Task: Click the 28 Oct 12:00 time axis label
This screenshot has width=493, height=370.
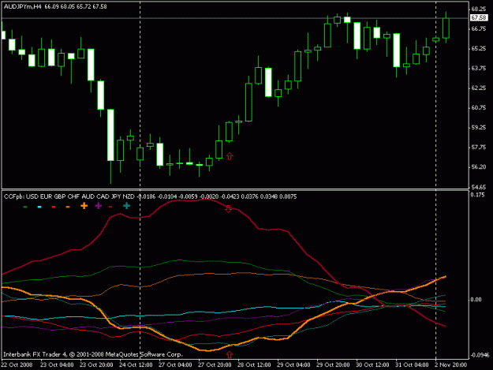Action: (x=254, y=365)
